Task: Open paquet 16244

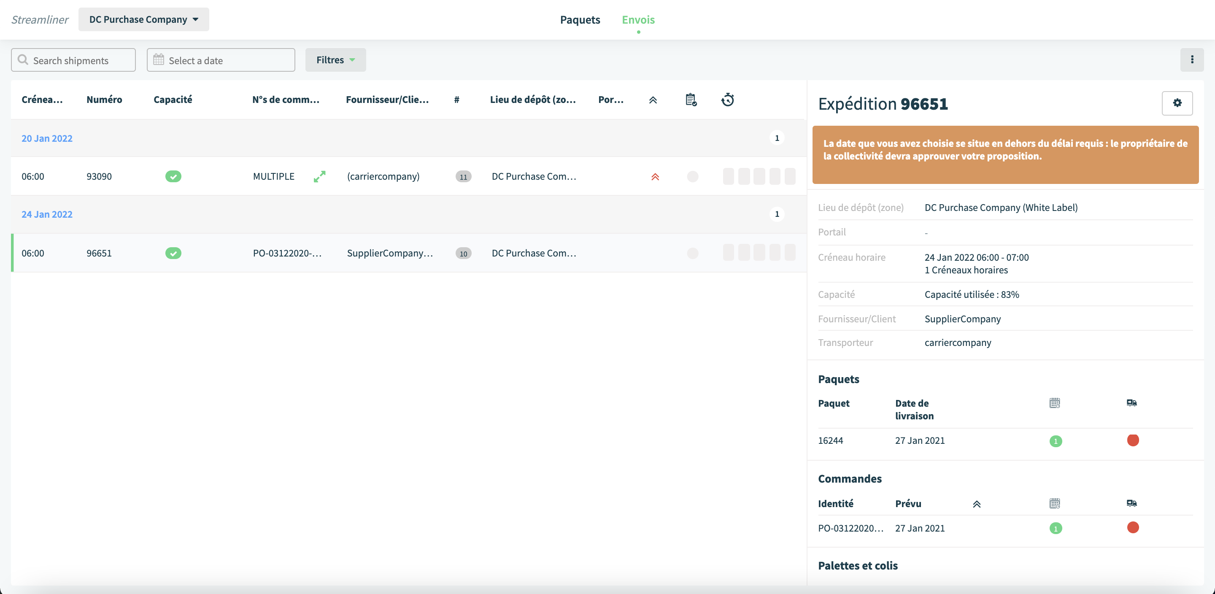Action: tap(830, 441)
